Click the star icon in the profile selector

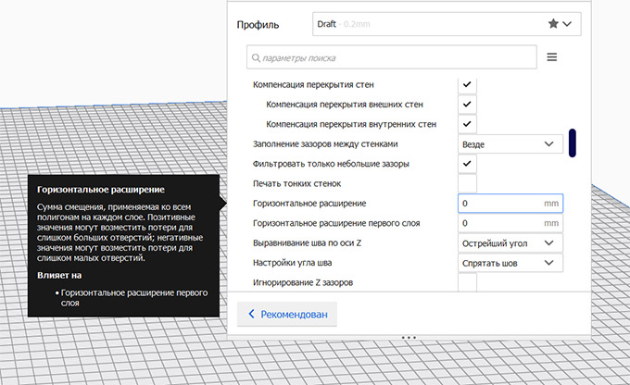click(x=553, y=24)
